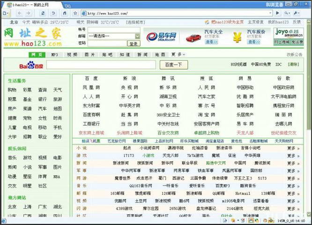Click 音乐 under 娱乐休闲
Screen dimensions: 312x225
(12, 157)
